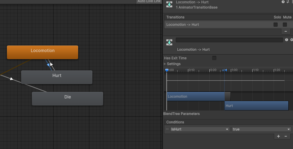The image size is (293, 149).
Task: Select the Hurt state node
Action: pyautogui.click(x=57, y=77)
